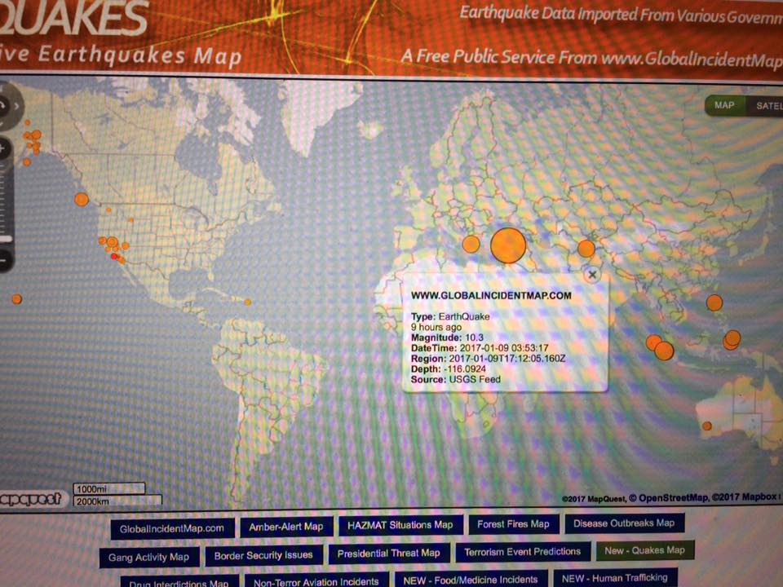Open the HAZMAT Situations Map
The image size is (783, 587).
coord(400,524)
